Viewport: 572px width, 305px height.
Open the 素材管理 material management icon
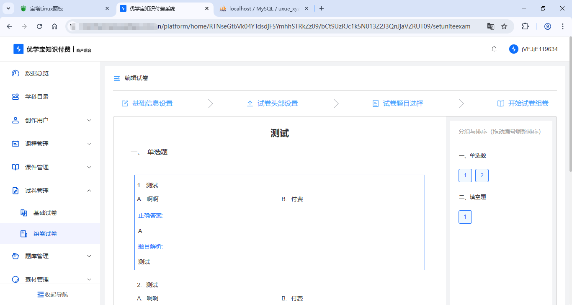15,279
